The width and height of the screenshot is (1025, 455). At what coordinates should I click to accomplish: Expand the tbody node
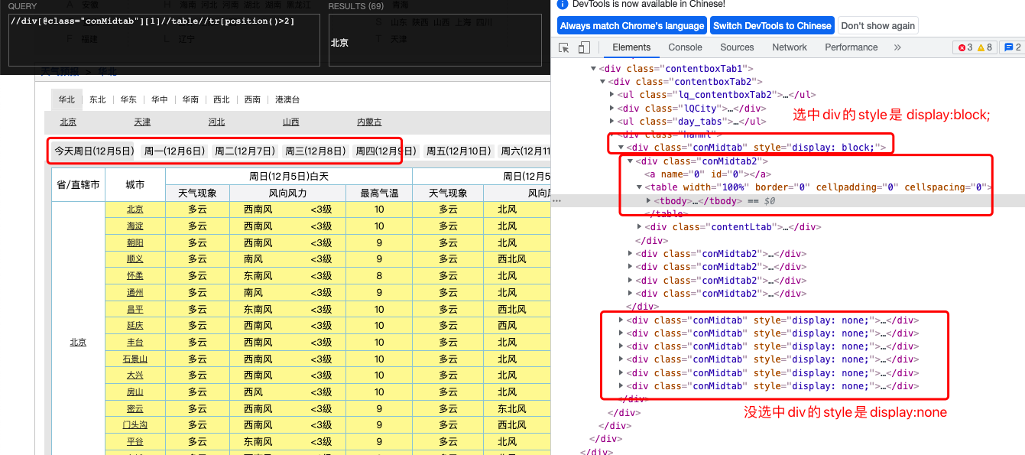649,200
